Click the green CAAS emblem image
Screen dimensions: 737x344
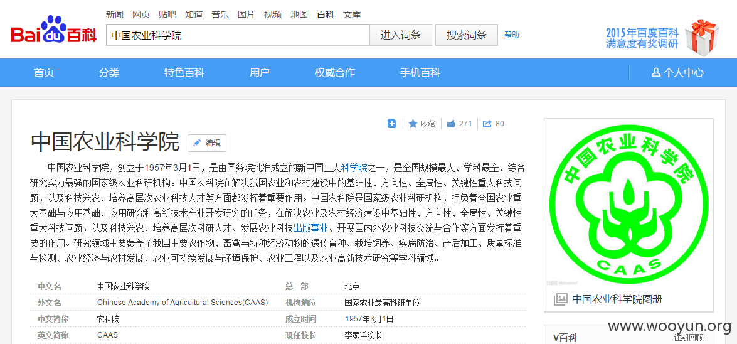pos(628,203)
